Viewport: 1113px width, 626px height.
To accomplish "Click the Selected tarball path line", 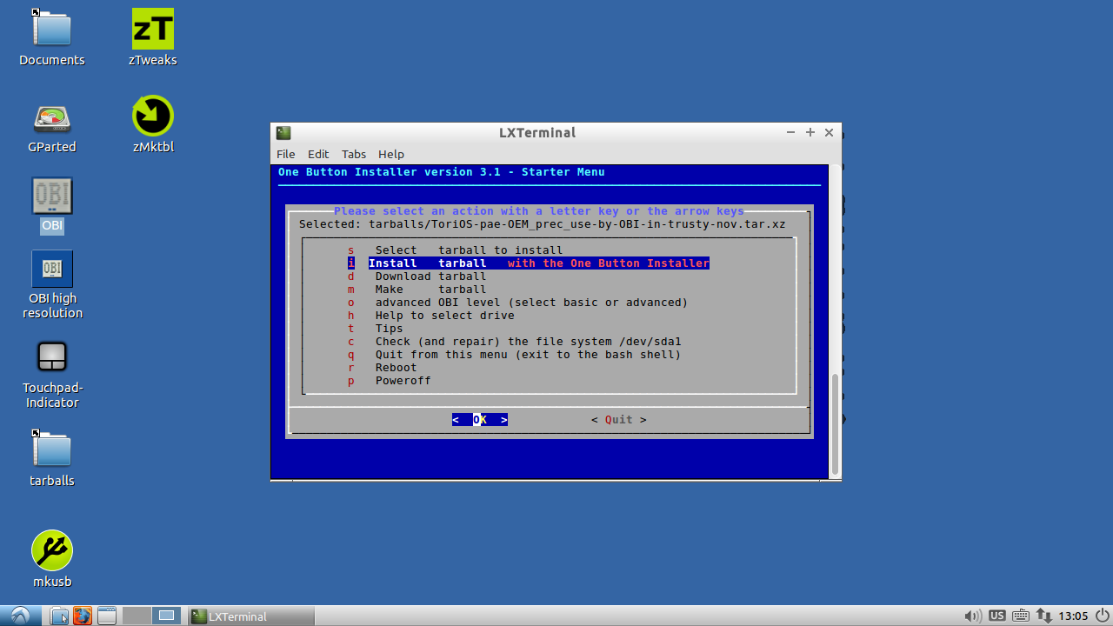I will (x=543, y=224).
